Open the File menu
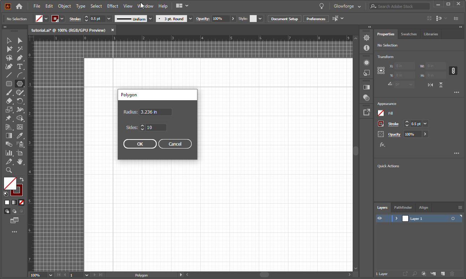This screenshot has width=466, height=279. coord(37,6)
